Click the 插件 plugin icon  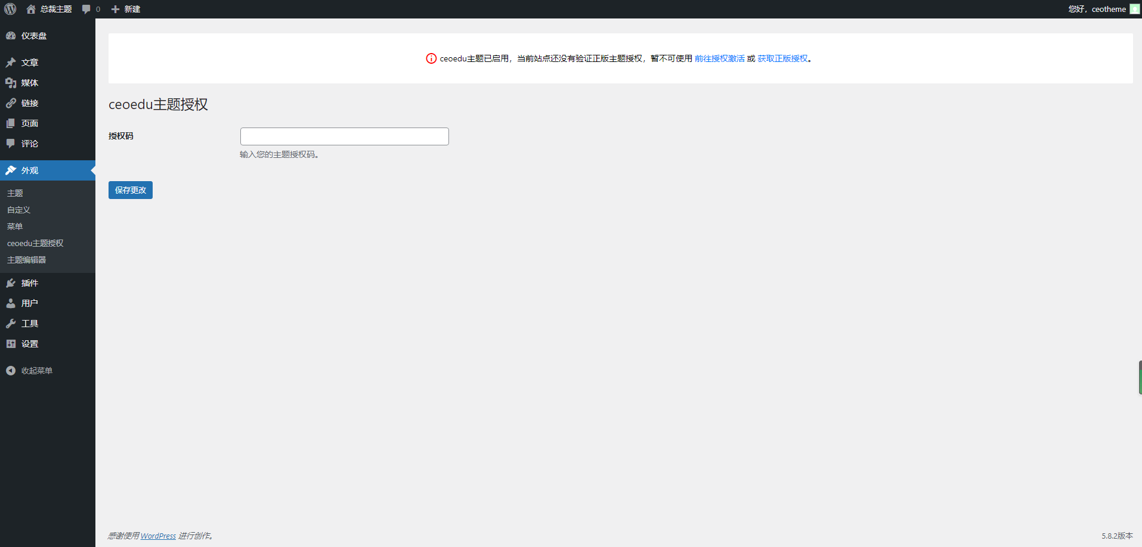pyautogui.click(x=11, y=283)
